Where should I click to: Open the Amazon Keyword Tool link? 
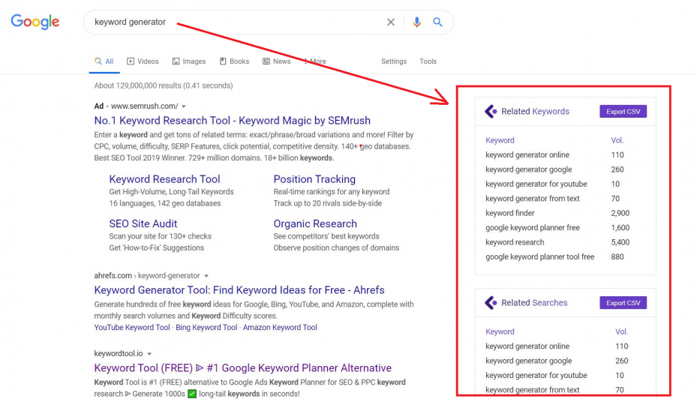click(280, 328)
